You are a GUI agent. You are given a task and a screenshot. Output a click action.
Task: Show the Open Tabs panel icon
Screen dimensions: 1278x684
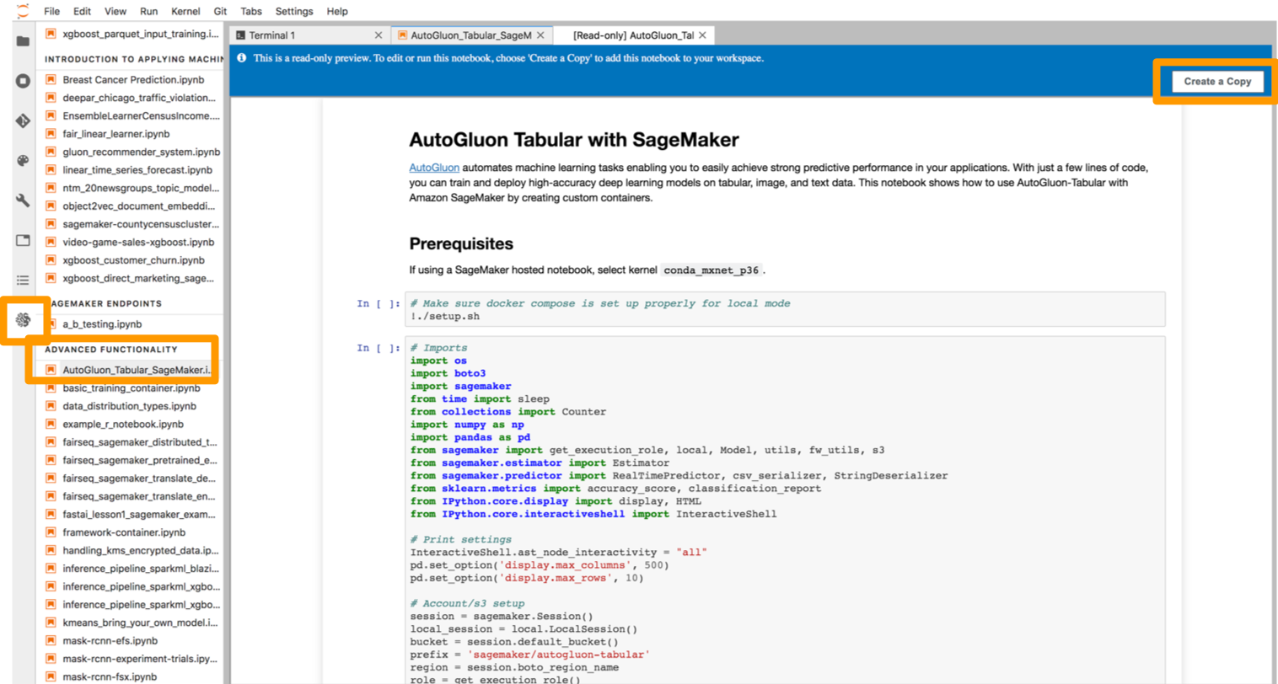pos(23,240)
